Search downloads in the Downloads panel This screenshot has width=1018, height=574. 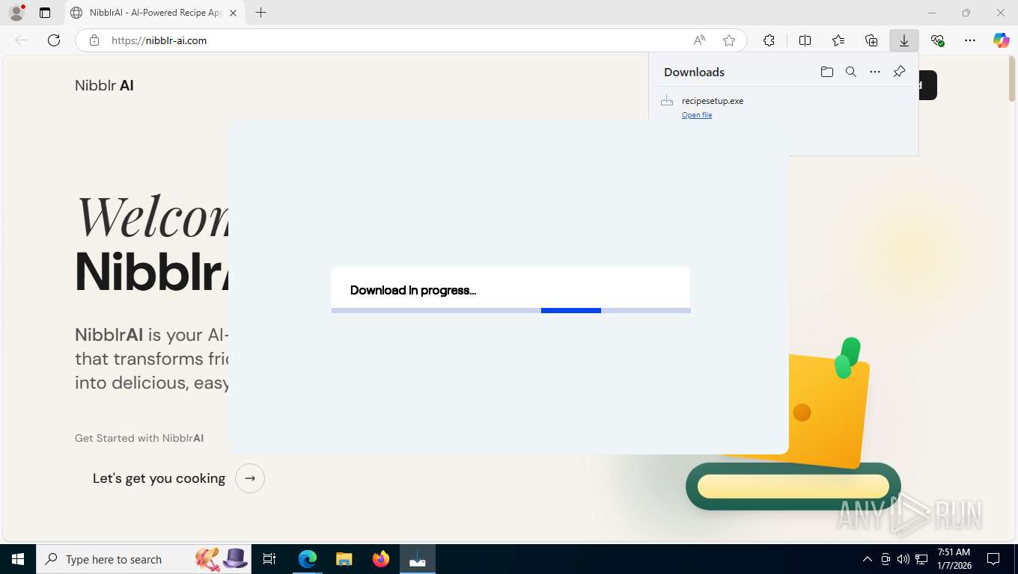pyautogui.click(x=851, y=72)
